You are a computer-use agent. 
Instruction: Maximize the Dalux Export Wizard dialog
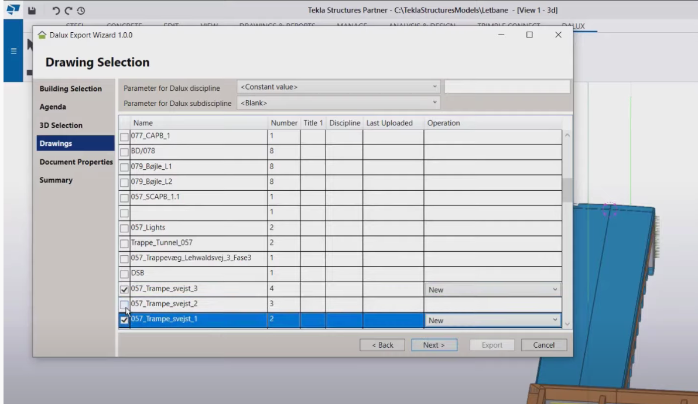[529, 35]
